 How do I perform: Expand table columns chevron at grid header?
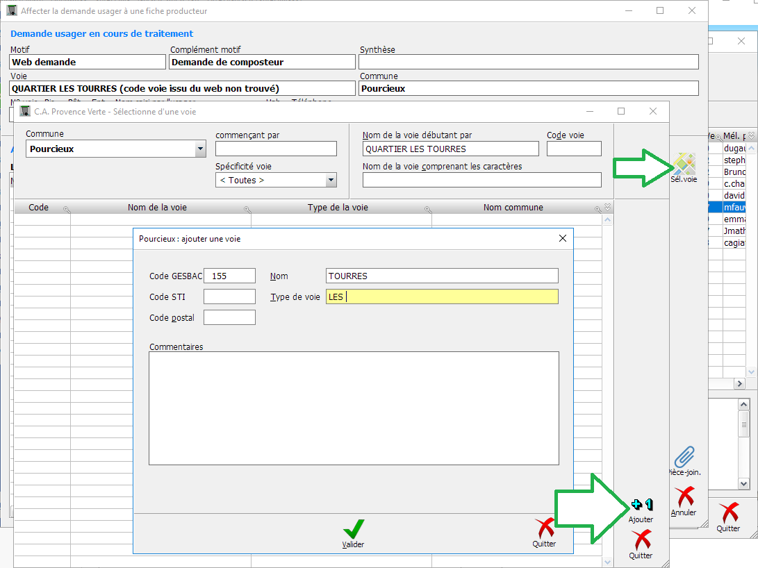point(608,207)
